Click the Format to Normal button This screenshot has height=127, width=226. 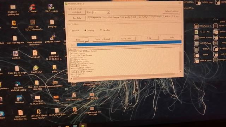coord(102,39)
